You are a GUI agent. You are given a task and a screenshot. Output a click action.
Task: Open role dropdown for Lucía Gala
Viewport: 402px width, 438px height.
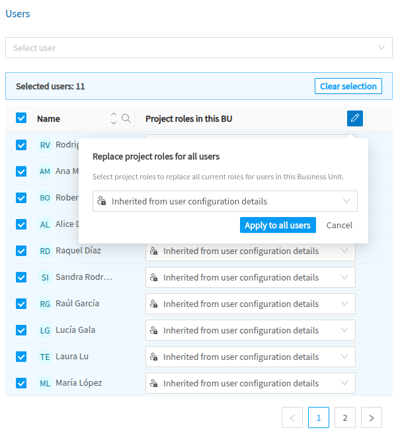[x=251, y=330]
